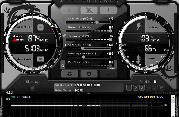This screenshot has width=179, height=117.
Task: Click the thermometer temperature icon
Action: 138,60
